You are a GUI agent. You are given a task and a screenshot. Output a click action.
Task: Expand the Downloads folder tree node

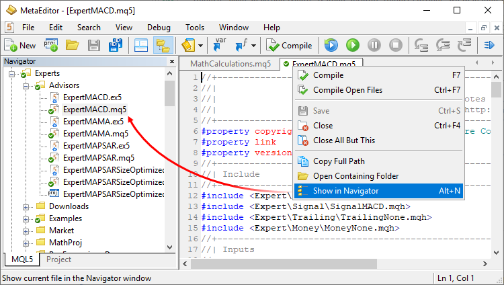tap(27, 206)
